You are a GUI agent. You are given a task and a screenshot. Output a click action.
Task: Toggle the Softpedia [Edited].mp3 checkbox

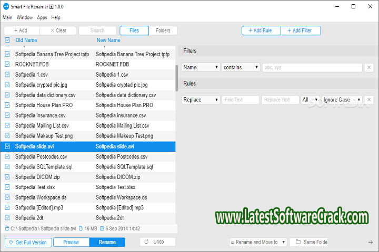(x=7, y=207)
